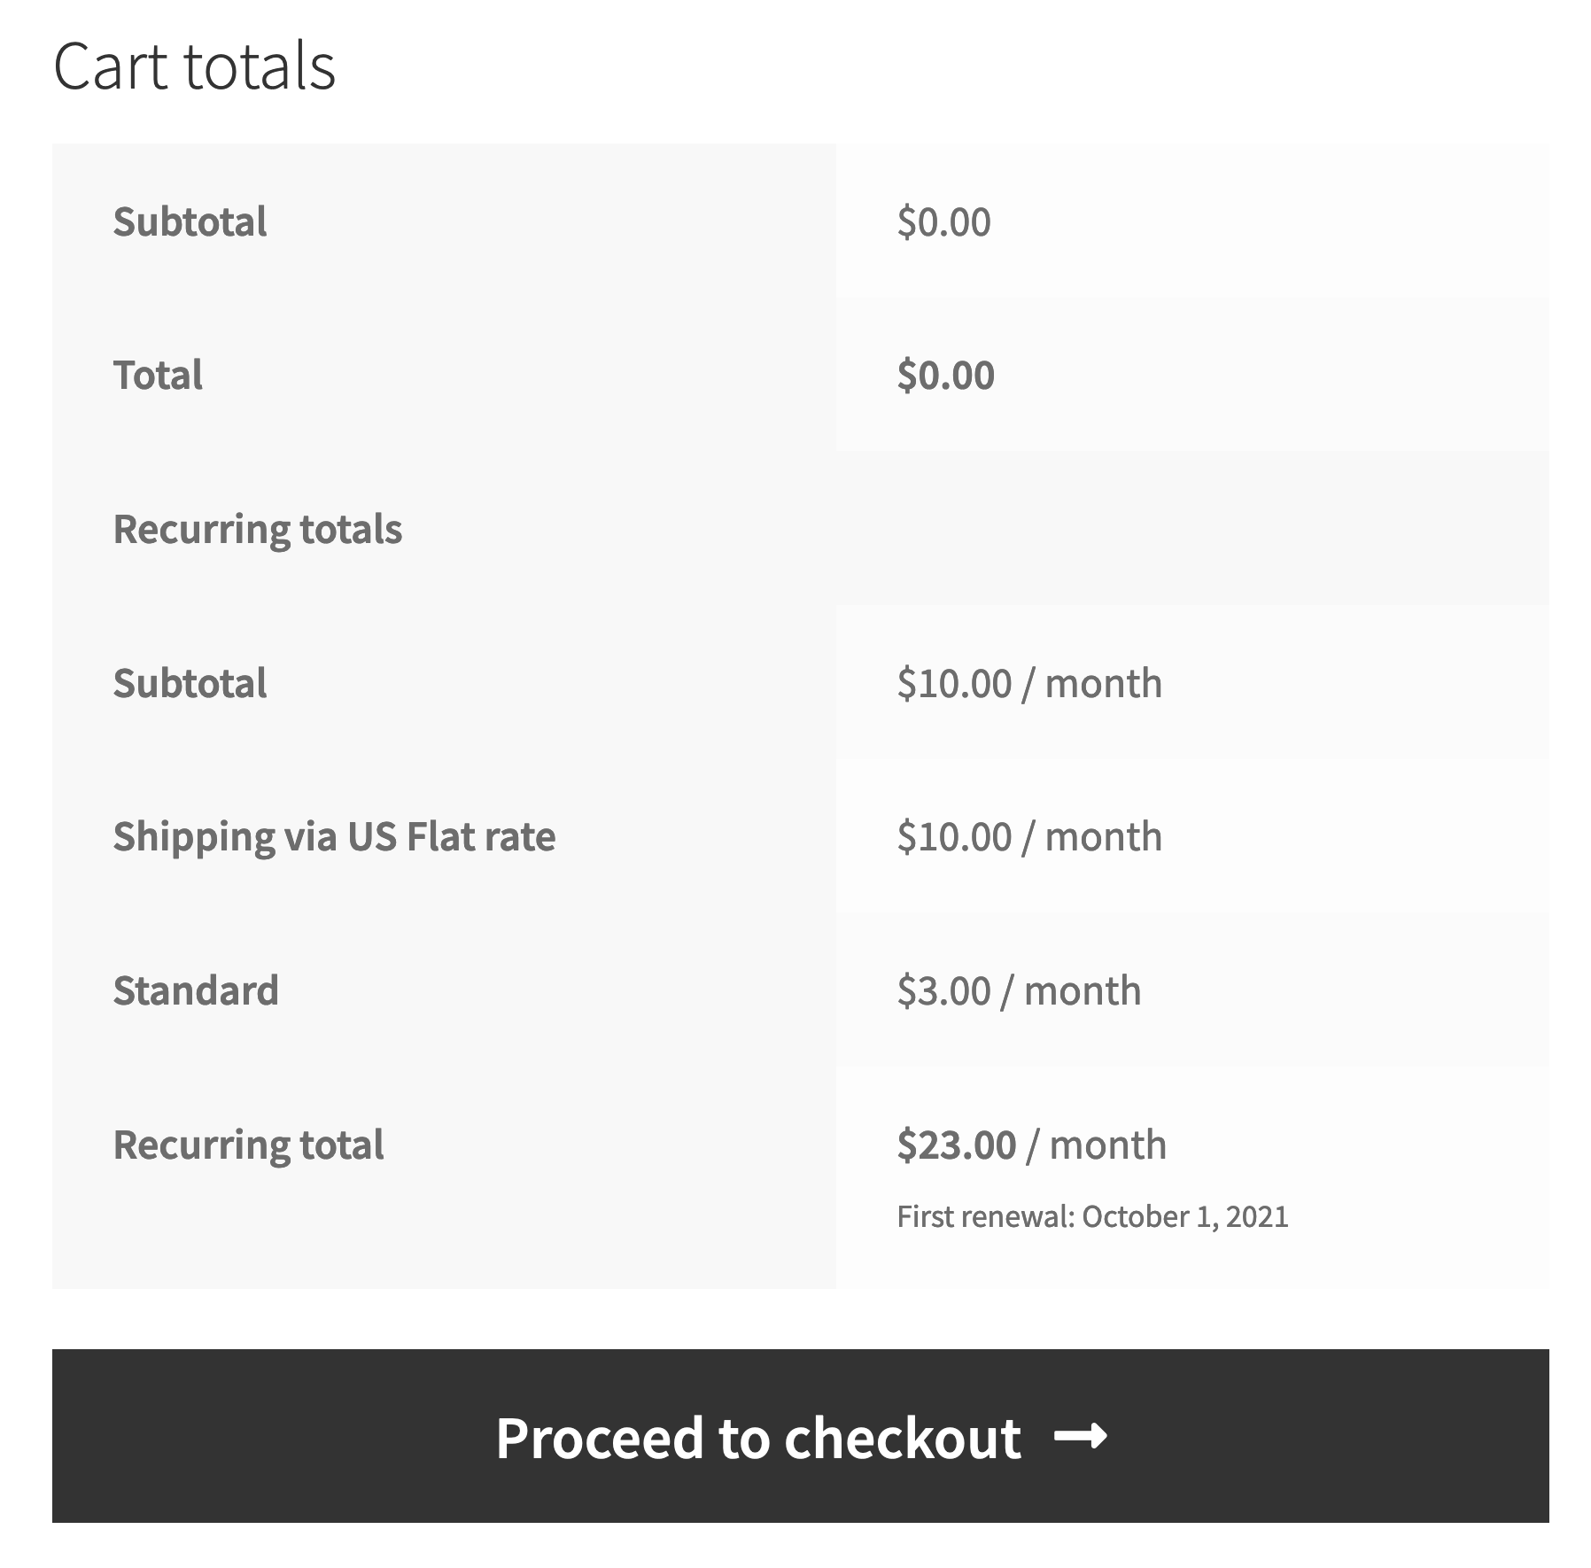Click the empty cell beside Recurring totals
Screen dimensions: 1591x1568
pyautogui.click(x=1191, y=529)
